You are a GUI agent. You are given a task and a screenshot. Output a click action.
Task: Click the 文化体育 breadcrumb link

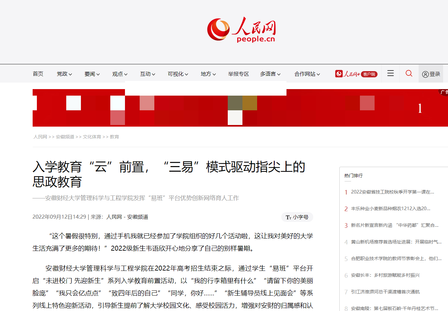[92, 137]
